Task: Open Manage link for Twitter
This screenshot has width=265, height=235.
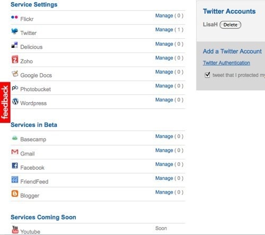Action: 164,30
